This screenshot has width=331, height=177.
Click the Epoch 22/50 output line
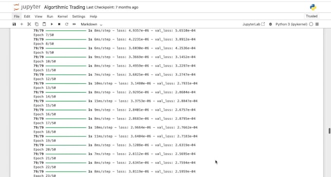coord(45,167)
